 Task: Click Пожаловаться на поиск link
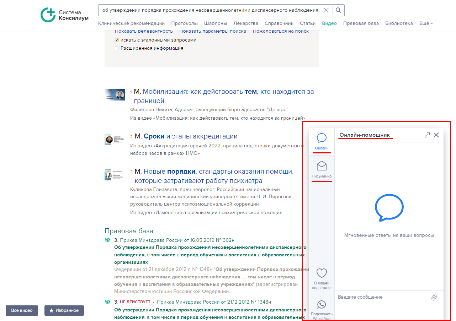(281, 31)
